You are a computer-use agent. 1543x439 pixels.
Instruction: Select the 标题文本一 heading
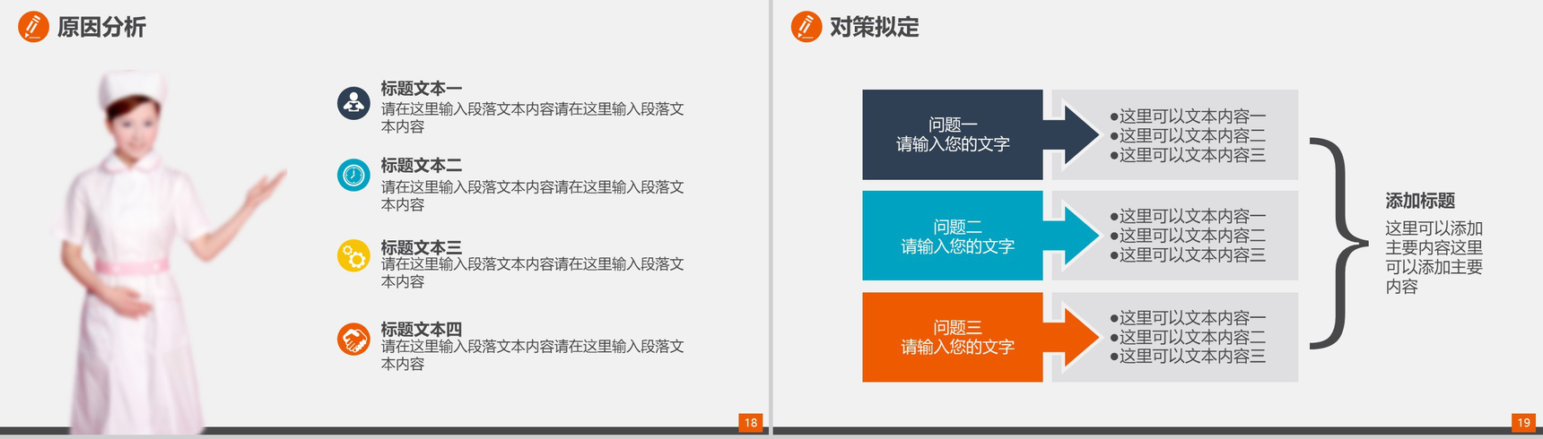coord(422,89)
